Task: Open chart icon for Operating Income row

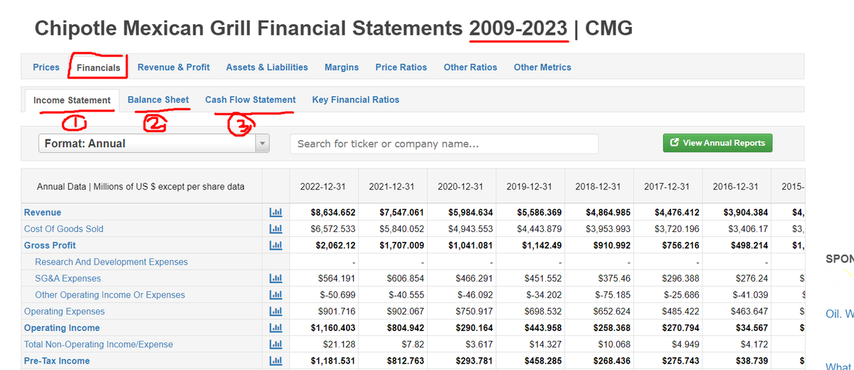Action: click(276, 328)
